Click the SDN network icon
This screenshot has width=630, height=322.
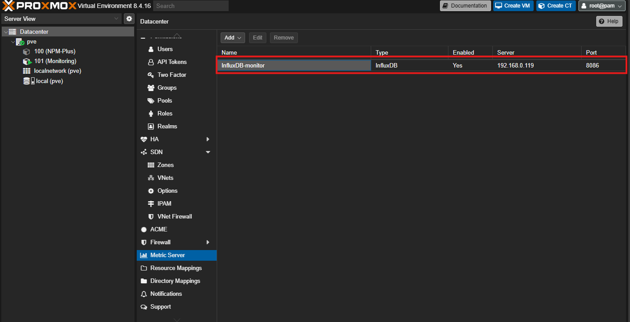(x=144, y=152)
